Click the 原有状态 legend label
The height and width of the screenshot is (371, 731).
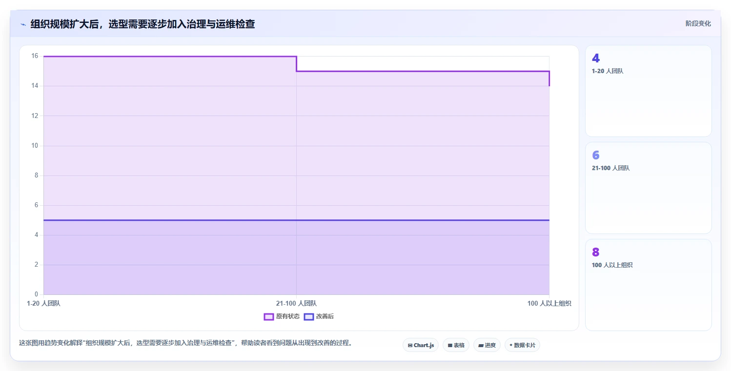tap(288, 316)
